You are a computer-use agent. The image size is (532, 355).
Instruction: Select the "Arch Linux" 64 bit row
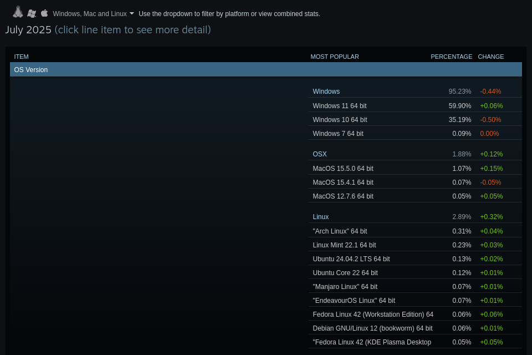pyautogui.click(x=415, y=231)
